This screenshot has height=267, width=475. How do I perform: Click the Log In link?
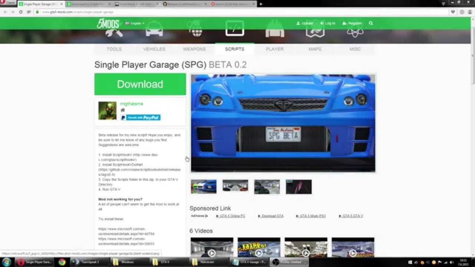click(328, 23)
